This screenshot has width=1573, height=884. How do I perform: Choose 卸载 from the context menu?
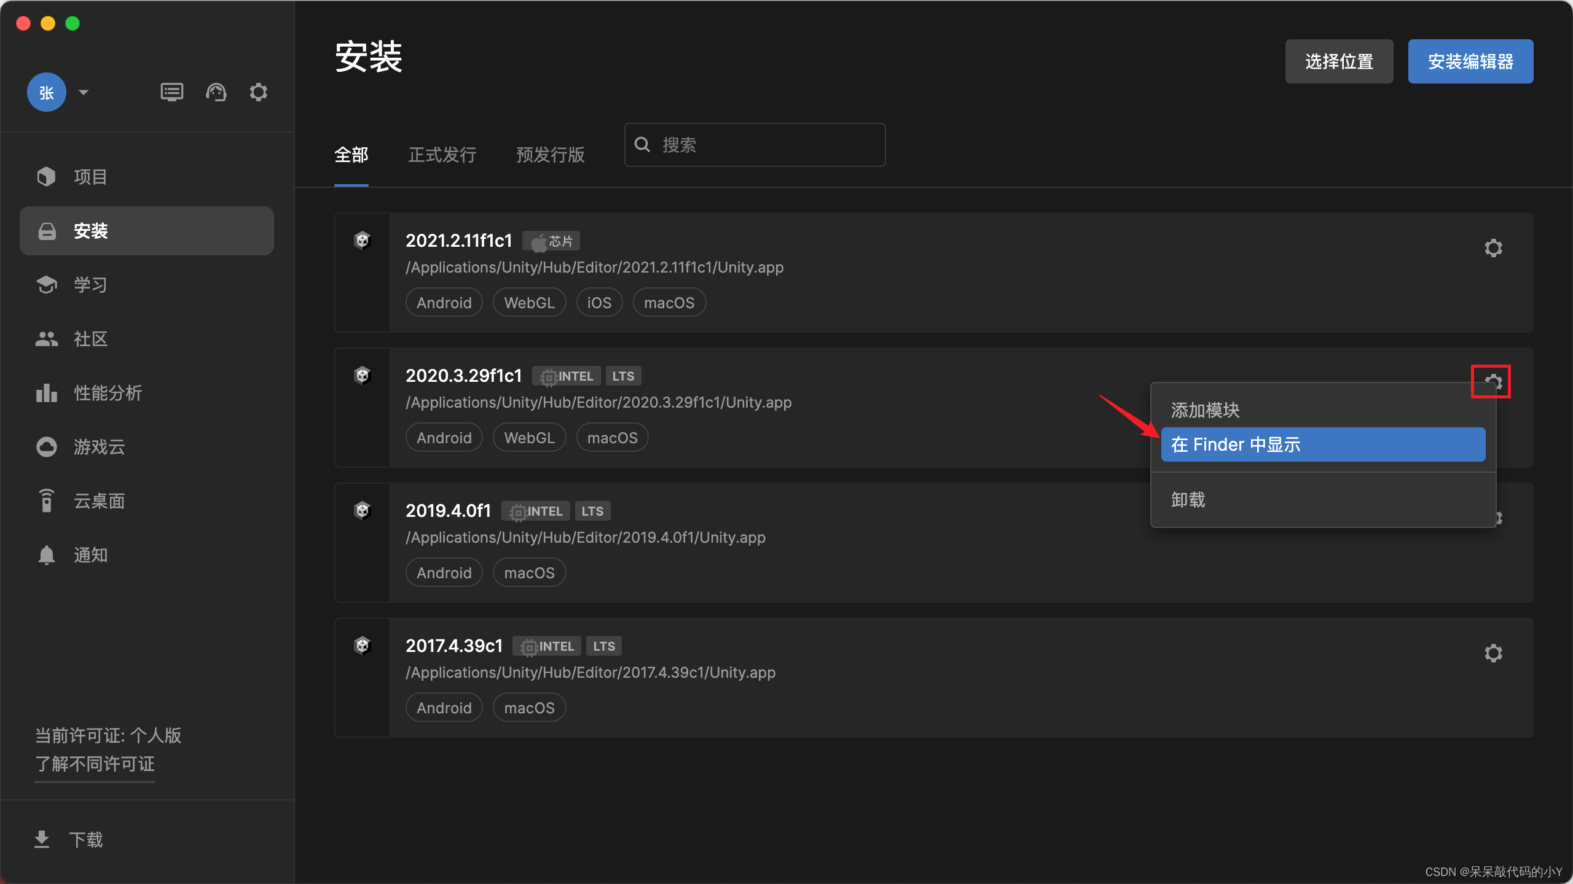(1323, 500)
